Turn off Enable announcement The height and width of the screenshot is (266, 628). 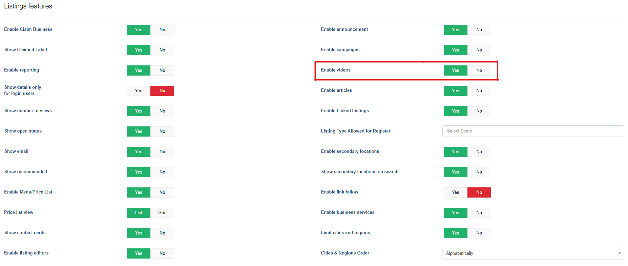tap(479, 30)
